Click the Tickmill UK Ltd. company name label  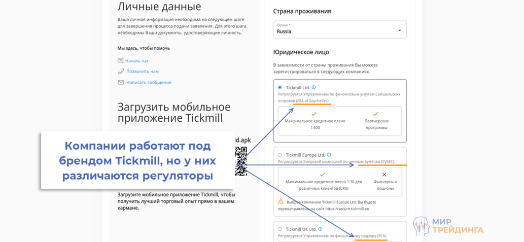(x=301, y=229)
